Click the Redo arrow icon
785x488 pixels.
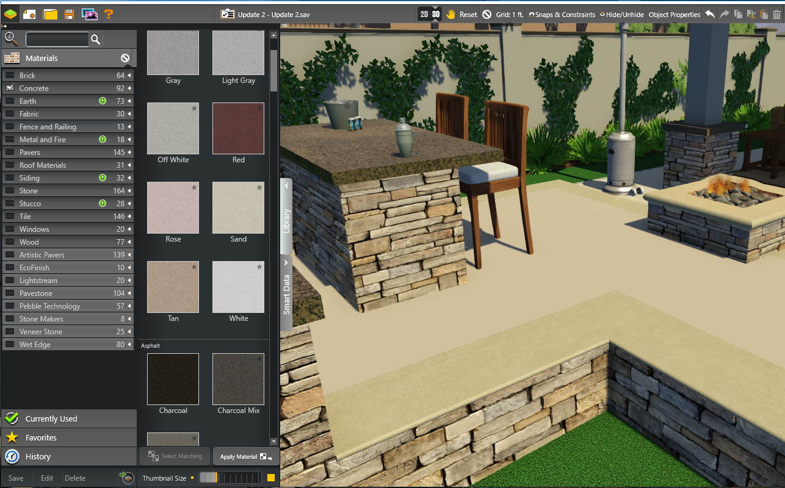(723, 13)
